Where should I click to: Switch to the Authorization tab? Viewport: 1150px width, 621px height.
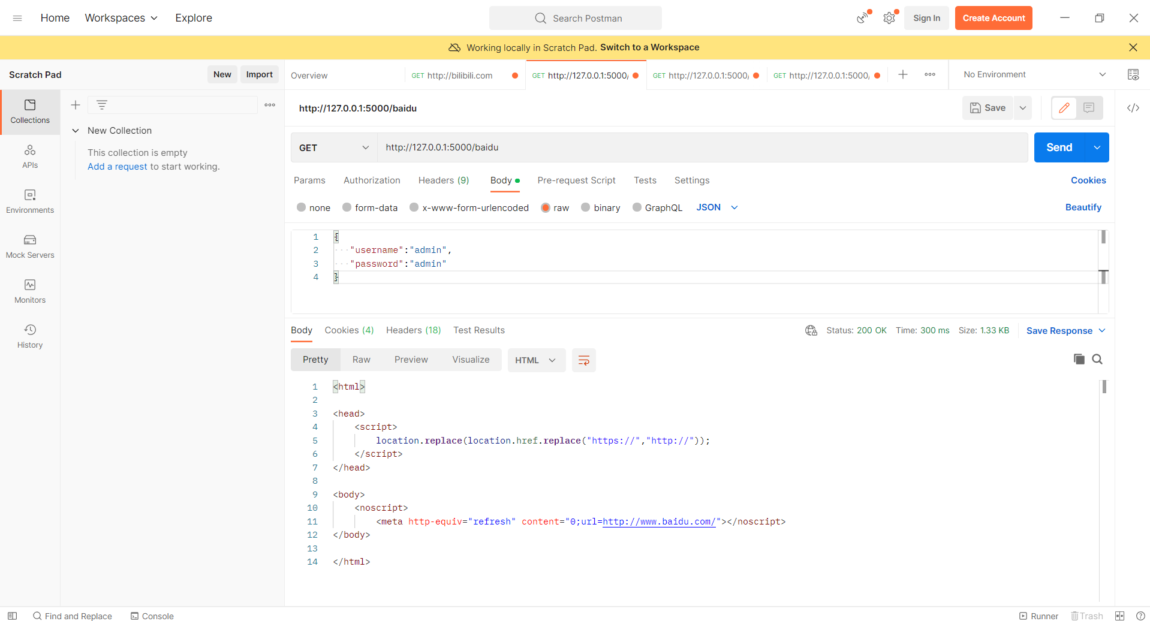(x=372, y=180)
